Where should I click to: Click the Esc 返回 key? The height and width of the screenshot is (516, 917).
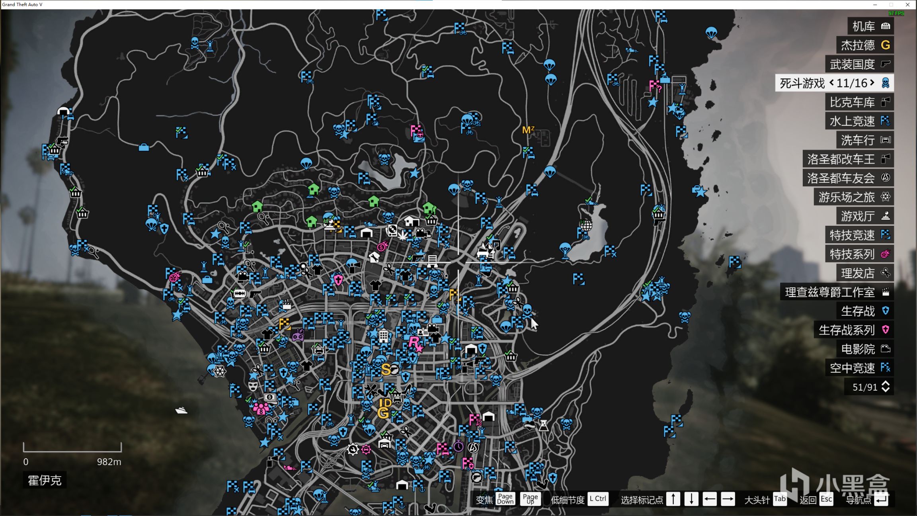click(x=826, y=499)
